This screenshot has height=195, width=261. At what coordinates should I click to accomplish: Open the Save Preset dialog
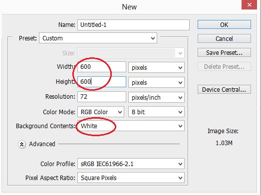[224, 52]
